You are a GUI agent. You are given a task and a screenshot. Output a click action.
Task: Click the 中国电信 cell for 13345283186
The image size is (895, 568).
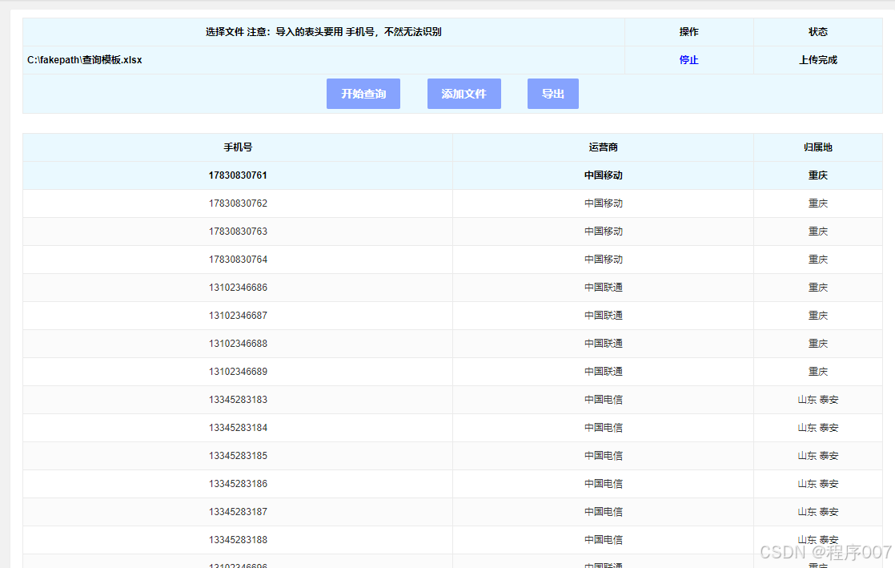coord(603,483)
